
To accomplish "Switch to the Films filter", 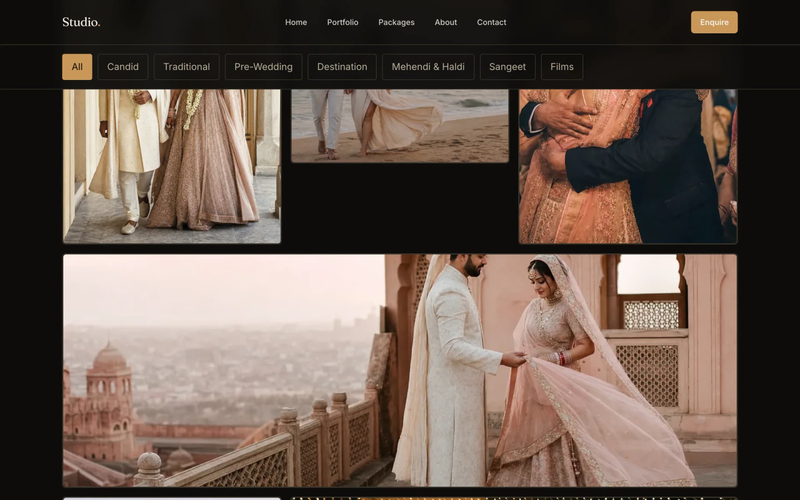I will coord(562,67).
